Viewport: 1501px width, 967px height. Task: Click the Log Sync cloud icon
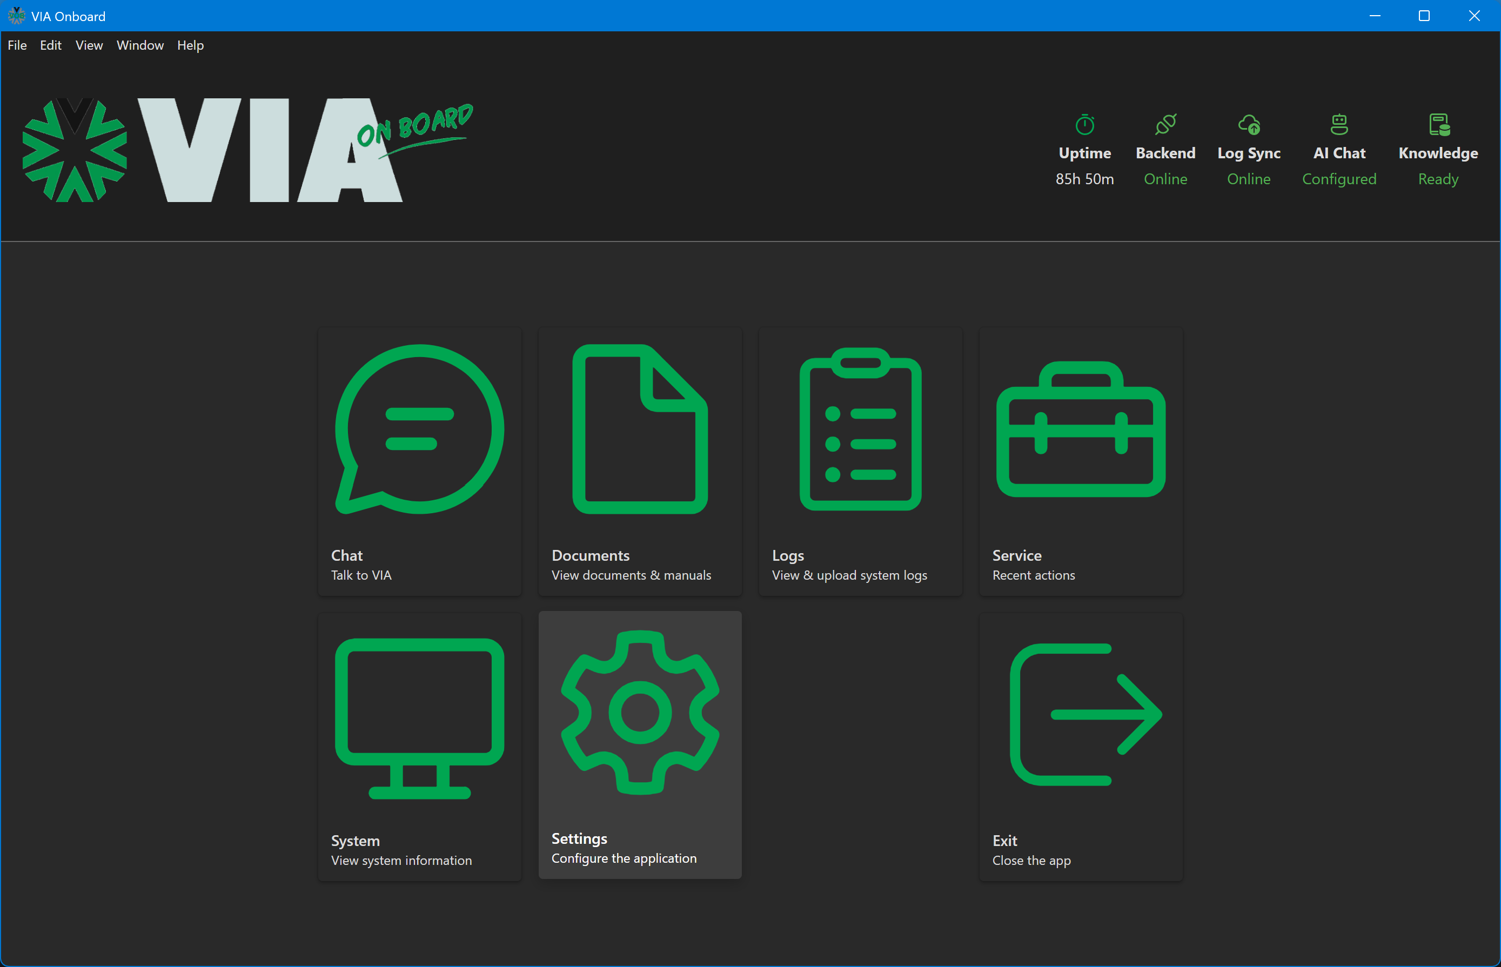(1249, 124)
